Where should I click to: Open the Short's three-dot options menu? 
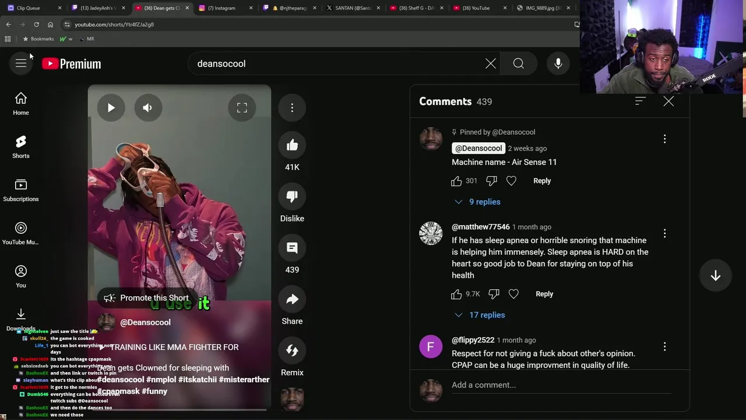point(292,107)
